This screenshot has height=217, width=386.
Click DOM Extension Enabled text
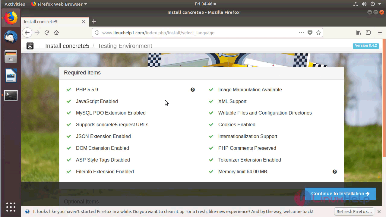tap(103, 148)
